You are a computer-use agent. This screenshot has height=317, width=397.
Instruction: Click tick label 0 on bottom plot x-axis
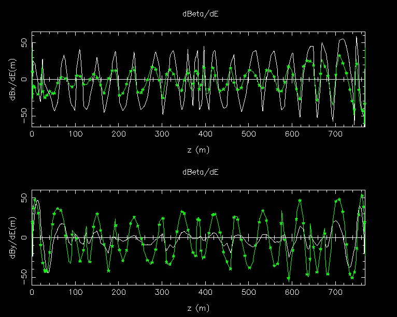[x=32, y=293]
